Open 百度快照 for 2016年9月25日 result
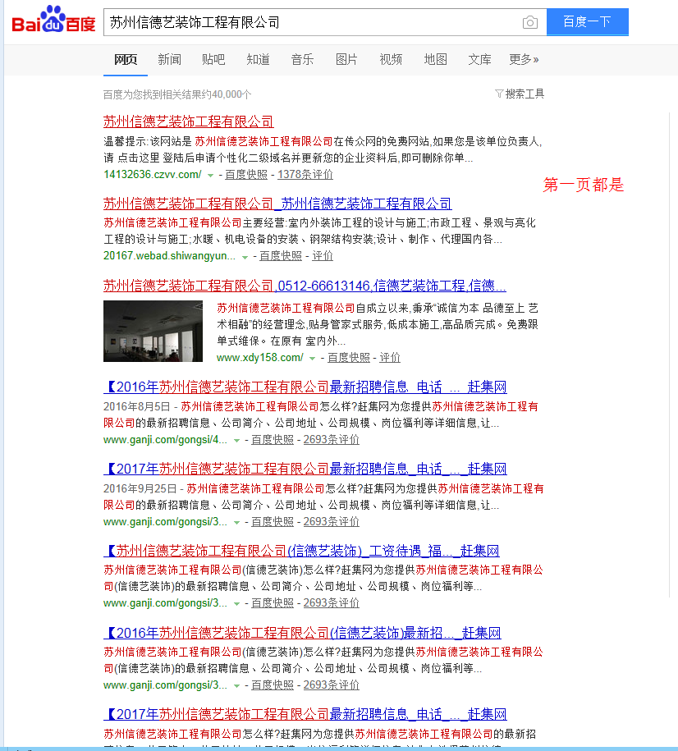 click(273, 521)
